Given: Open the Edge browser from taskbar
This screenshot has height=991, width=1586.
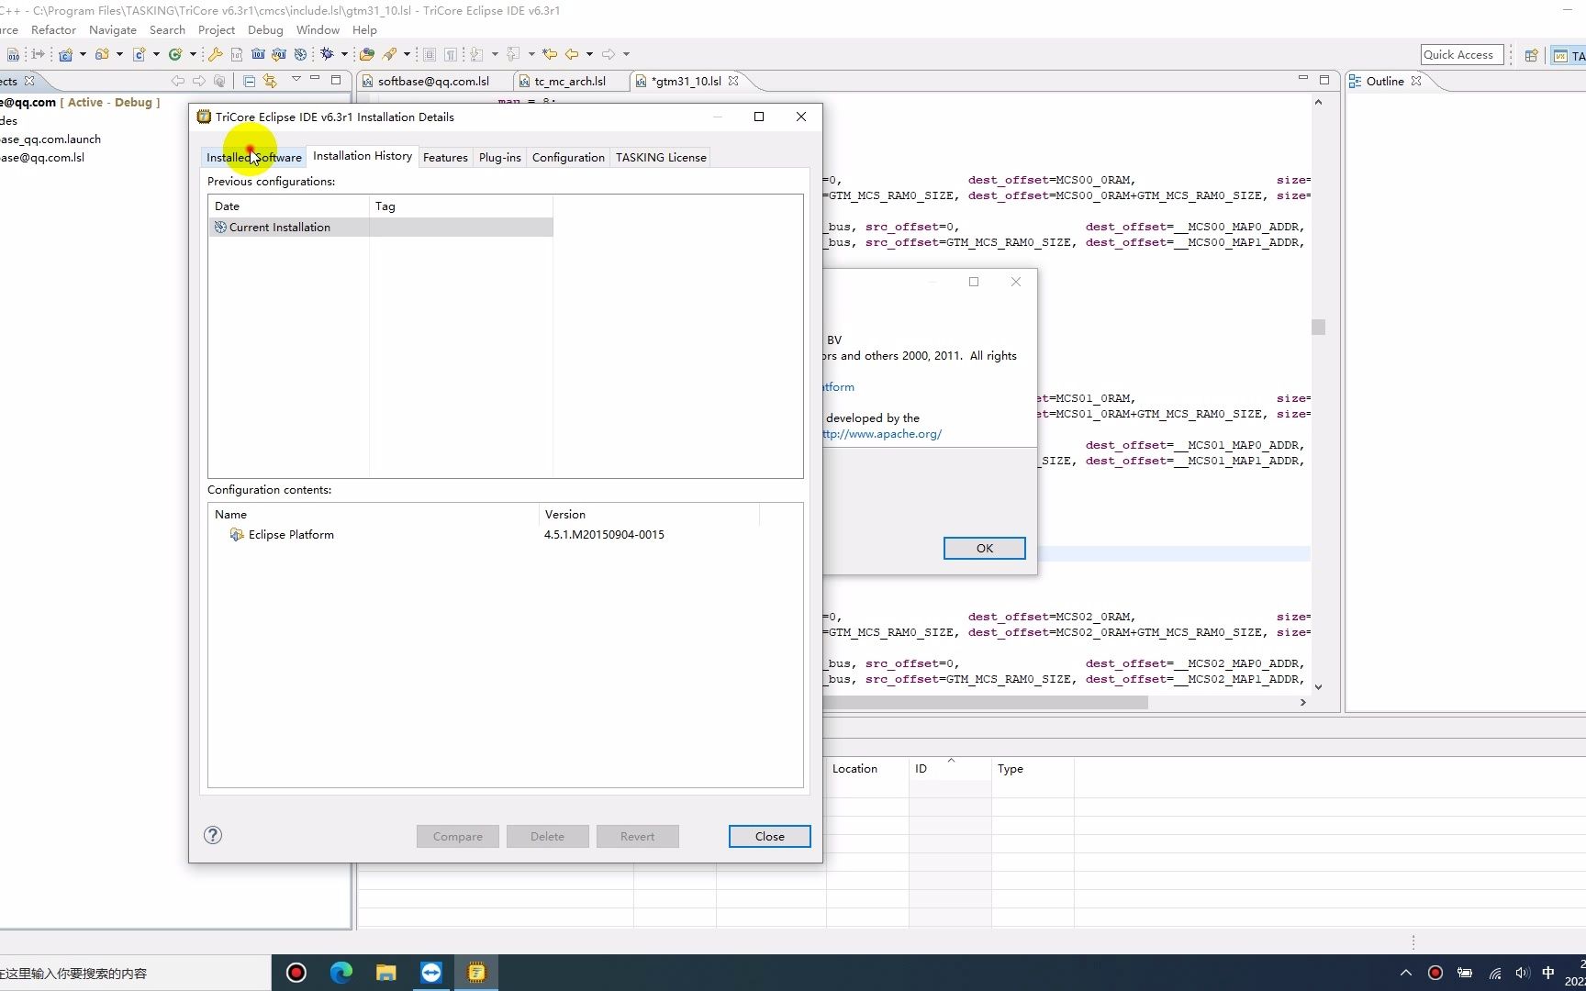Looking at the screenshot, I should 341,973.
